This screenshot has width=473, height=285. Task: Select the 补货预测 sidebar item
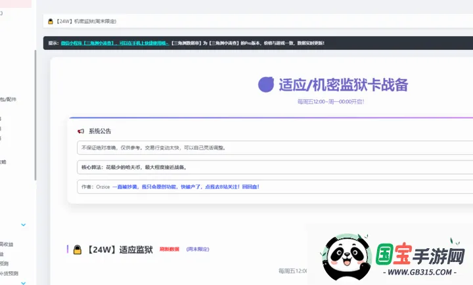(7, 273)
